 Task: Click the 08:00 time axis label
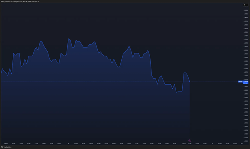pos(114,143)
